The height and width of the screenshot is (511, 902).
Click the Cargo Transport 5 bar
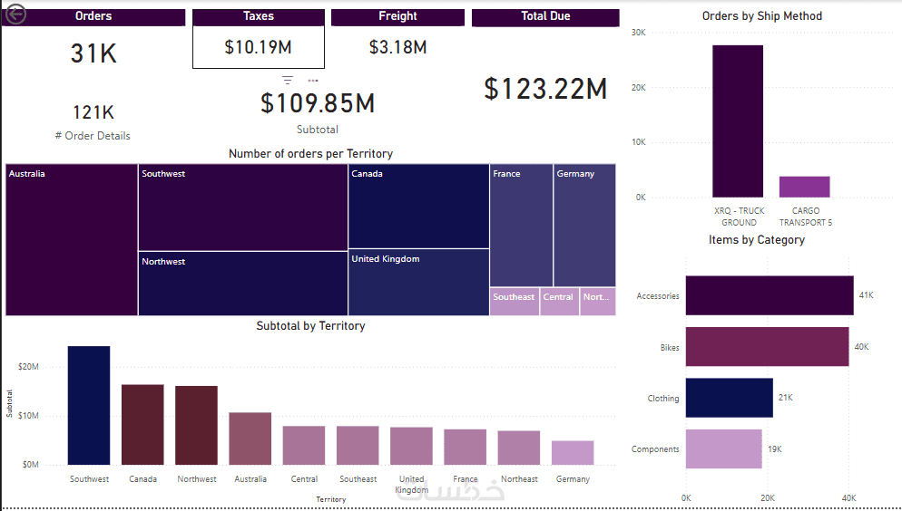[x=804, y=187]
